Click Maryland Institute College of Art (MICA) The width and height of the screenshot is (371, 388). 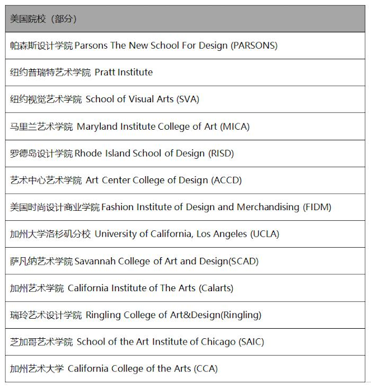185,127
